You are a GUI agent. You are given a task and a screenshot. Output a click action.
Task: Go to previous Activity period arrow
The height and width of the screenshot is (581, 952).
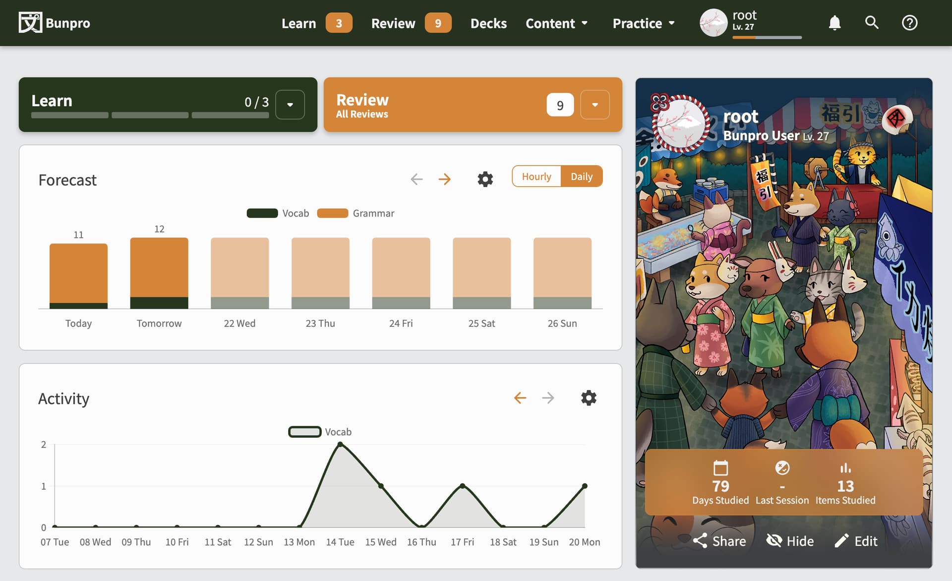pyautogui.click(x=520, y=398)
